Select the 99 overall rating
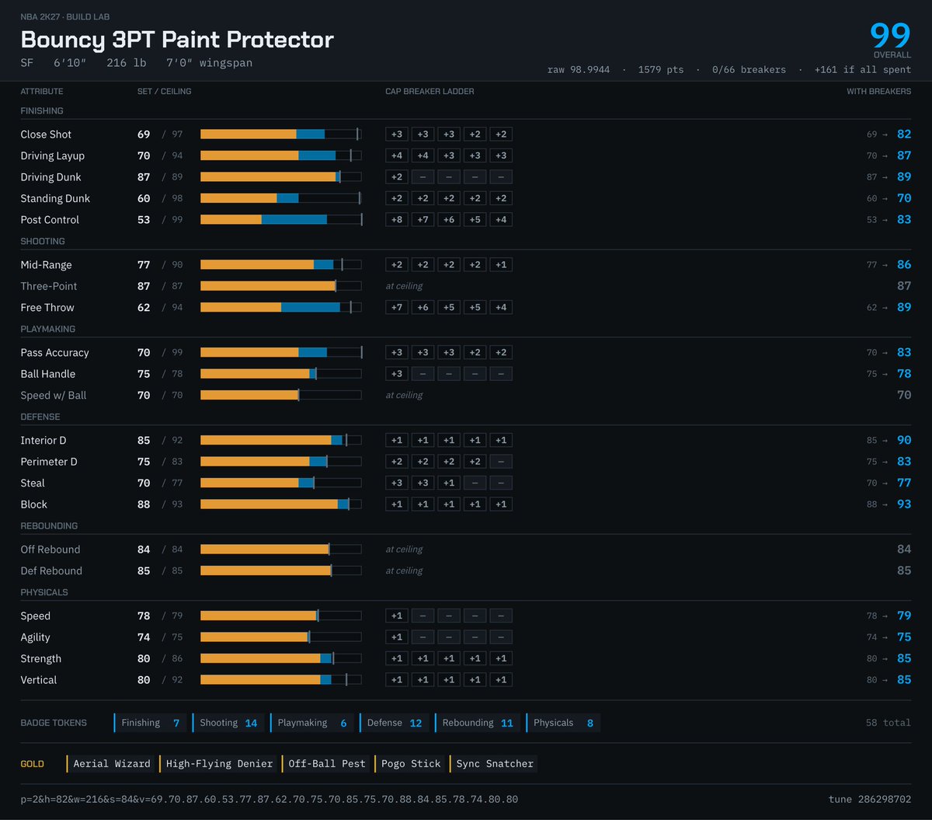The height and width of the screenshot is (820, 932). click(x=890, y=37)
